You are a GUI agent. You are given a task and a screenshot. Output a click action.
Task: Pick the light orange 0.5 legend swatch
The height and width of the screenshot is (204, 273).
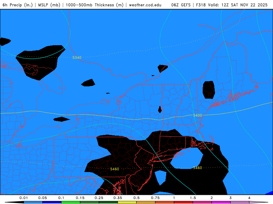146,202
